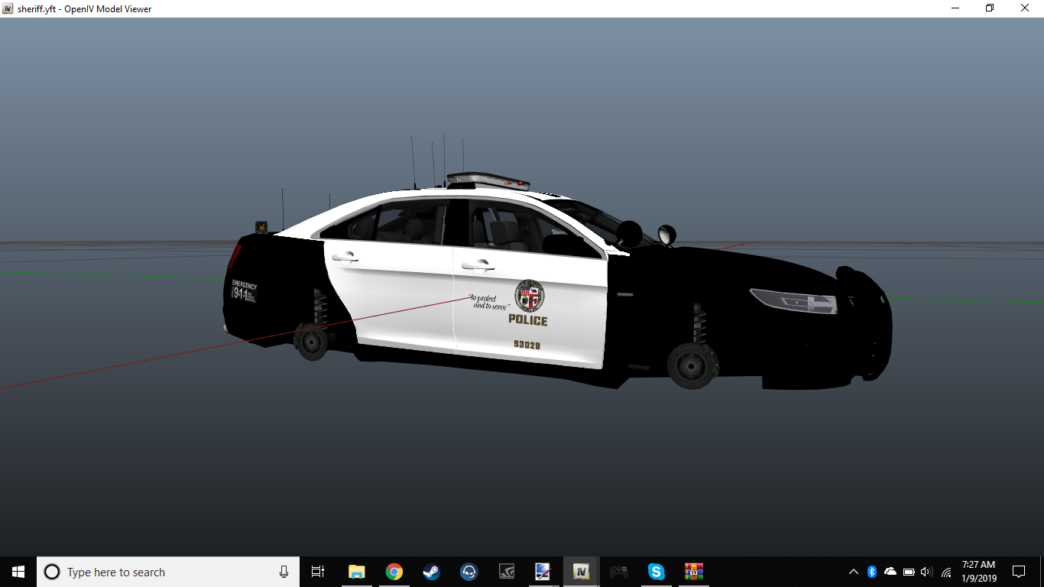Open the volume control in system tray
The width and height of the screenshot is (1044, 587).
coord(927,572)
